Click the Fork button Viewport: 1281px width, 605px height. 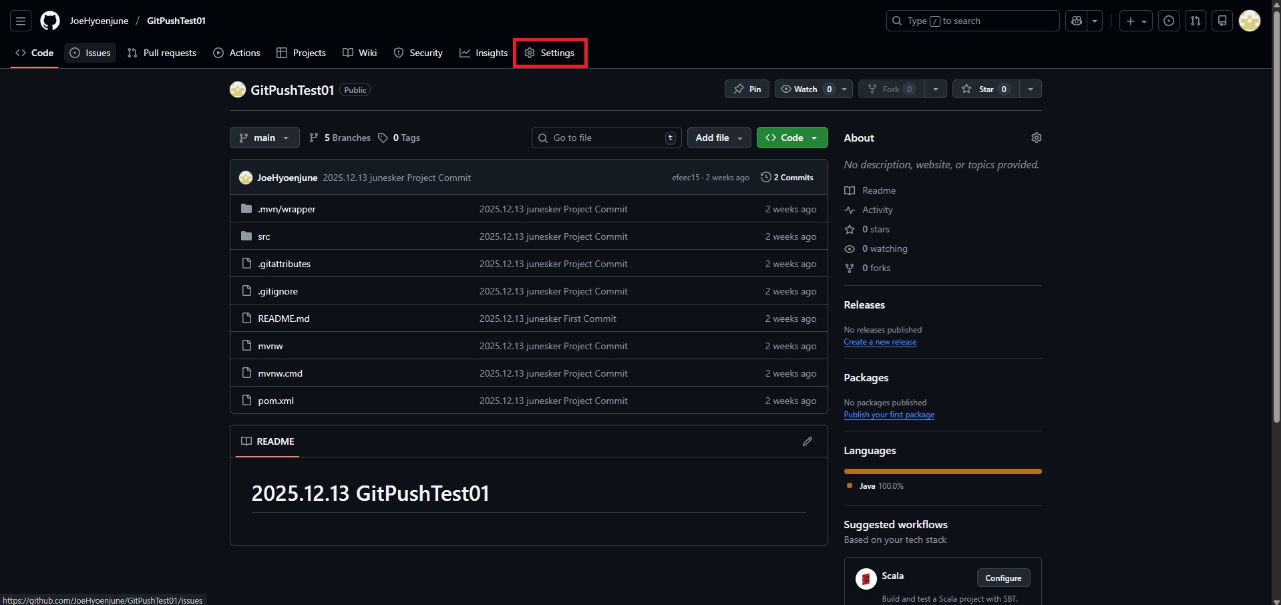[892, 89]
